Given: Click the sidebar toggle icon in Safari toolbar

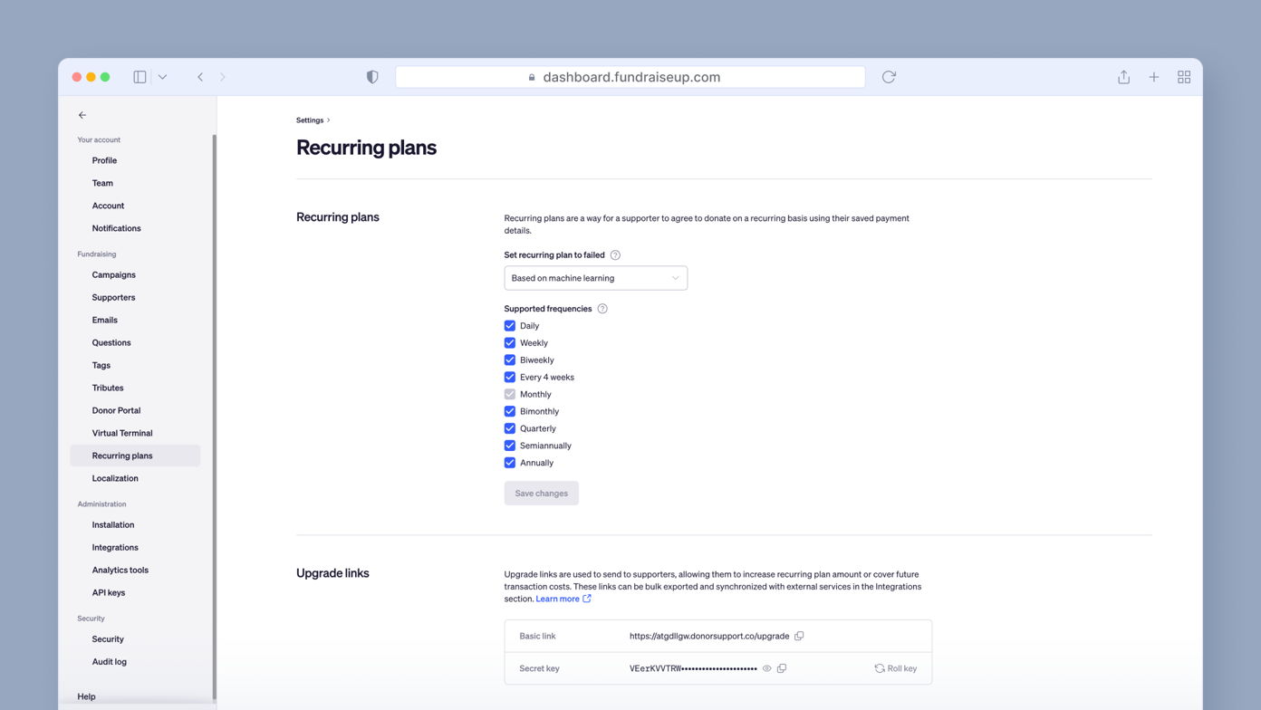Looking at the screenshot, I should (x=140, y=77).
